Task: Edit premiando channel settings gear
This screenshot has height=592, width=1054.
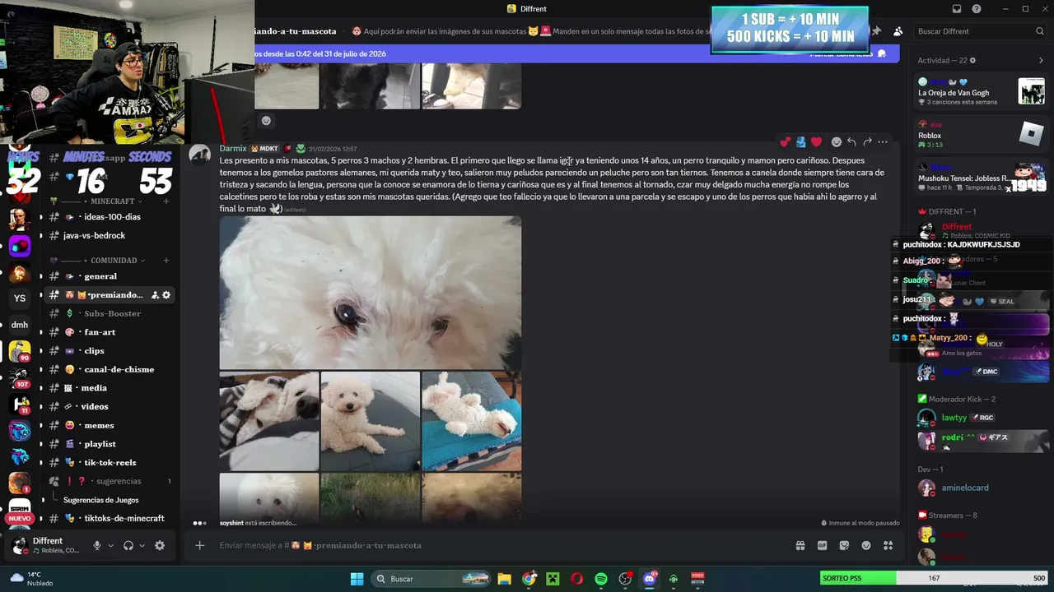Action: [166, 295]
